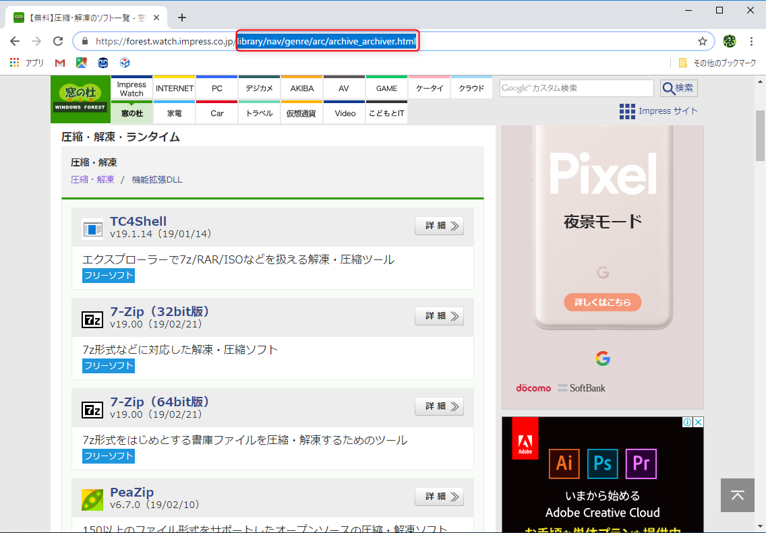The image size is (766, 533).
Task: Click the green profile avatar icon
Action: click(x=730, y=42)
